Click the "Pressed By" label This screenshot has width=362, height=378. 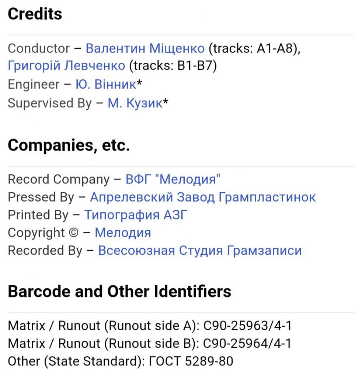pyautogui.click(x=41, y=197)
